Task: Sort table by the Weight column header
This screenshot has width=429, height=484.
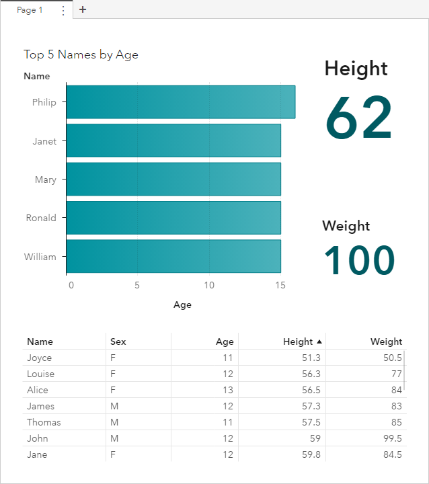Action: [x=386, y=341]
